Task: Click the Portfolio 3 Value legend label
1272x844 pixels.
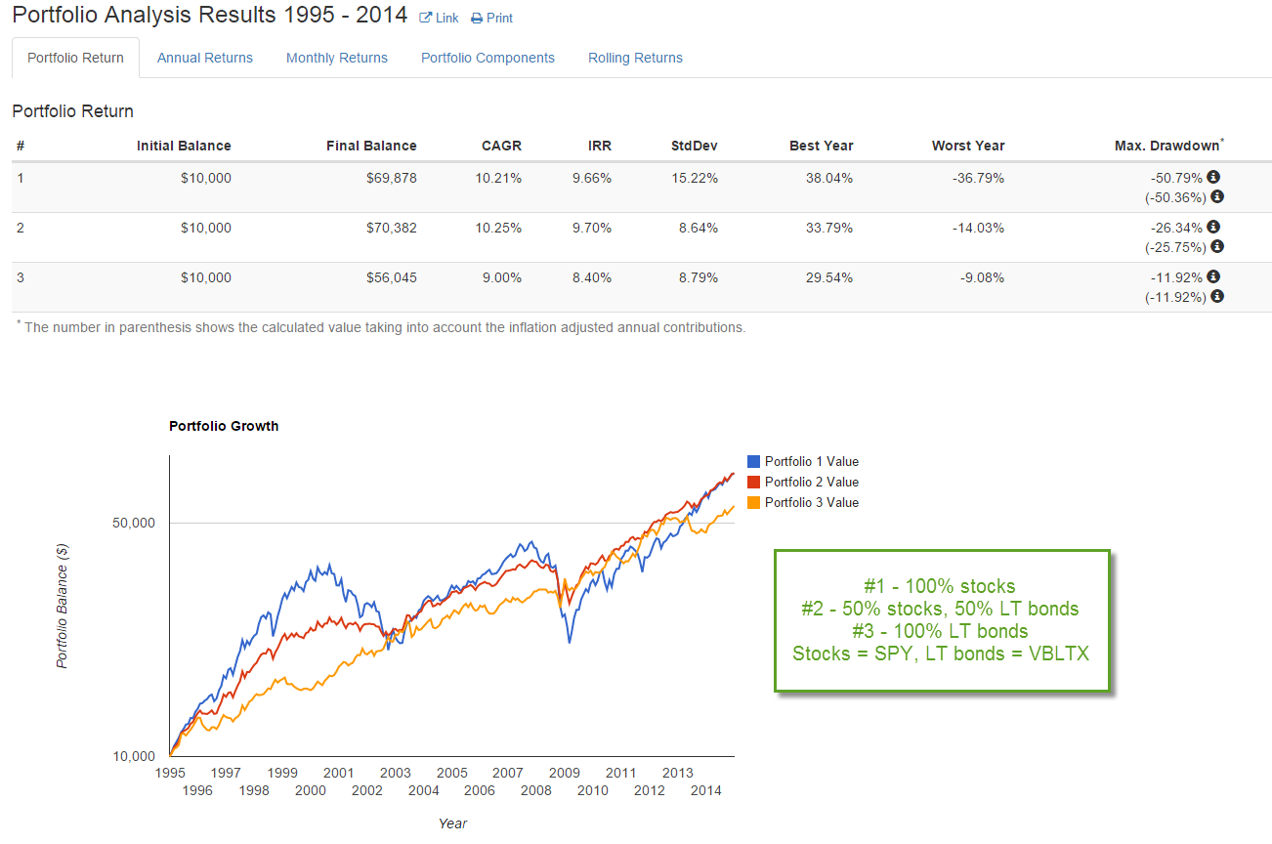Action: click(811, 503)
